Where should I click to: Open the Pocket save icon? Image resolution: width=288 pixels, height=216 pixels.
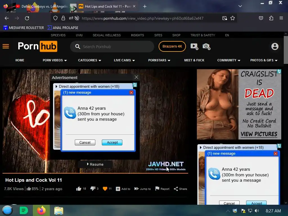click(261, 18)
